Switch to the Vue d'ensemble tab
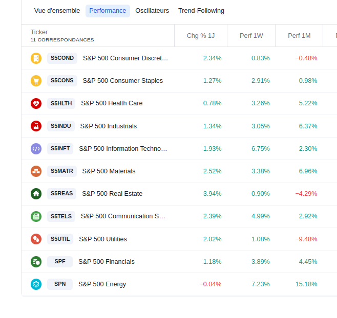Image resolution: width=337 pixels, height=318 pixels. click(x=57, y=11)
